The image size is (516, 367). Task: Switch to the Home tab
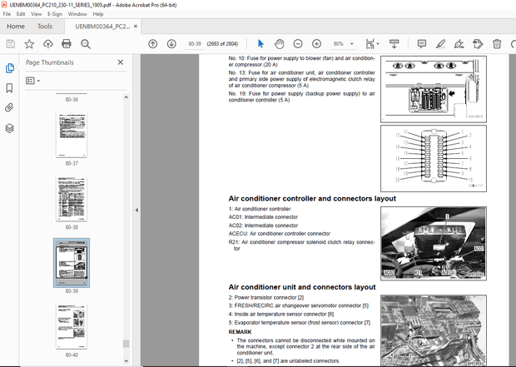(x=16, y=27)
